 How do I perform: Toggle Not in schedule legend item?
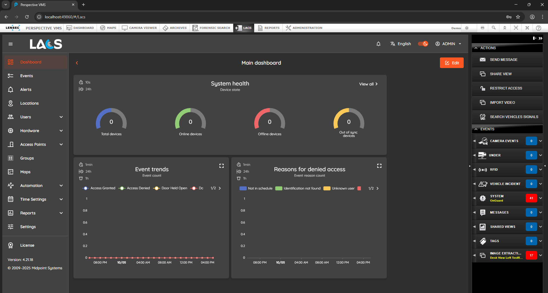[x=256, y=188]
